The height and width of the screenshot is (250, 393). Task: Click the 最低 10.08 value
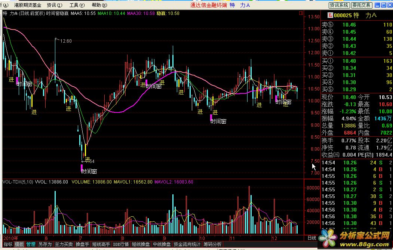[x=385, y=111]
